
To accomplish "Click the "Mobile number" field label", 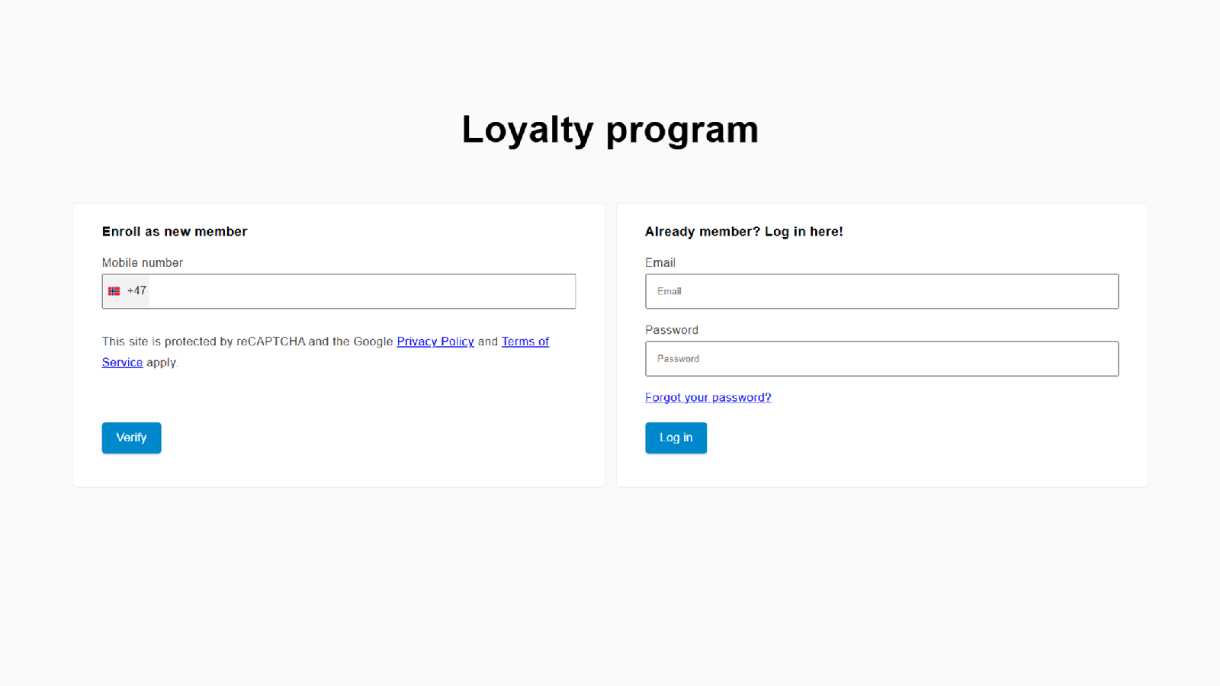I will pos(143,263).
